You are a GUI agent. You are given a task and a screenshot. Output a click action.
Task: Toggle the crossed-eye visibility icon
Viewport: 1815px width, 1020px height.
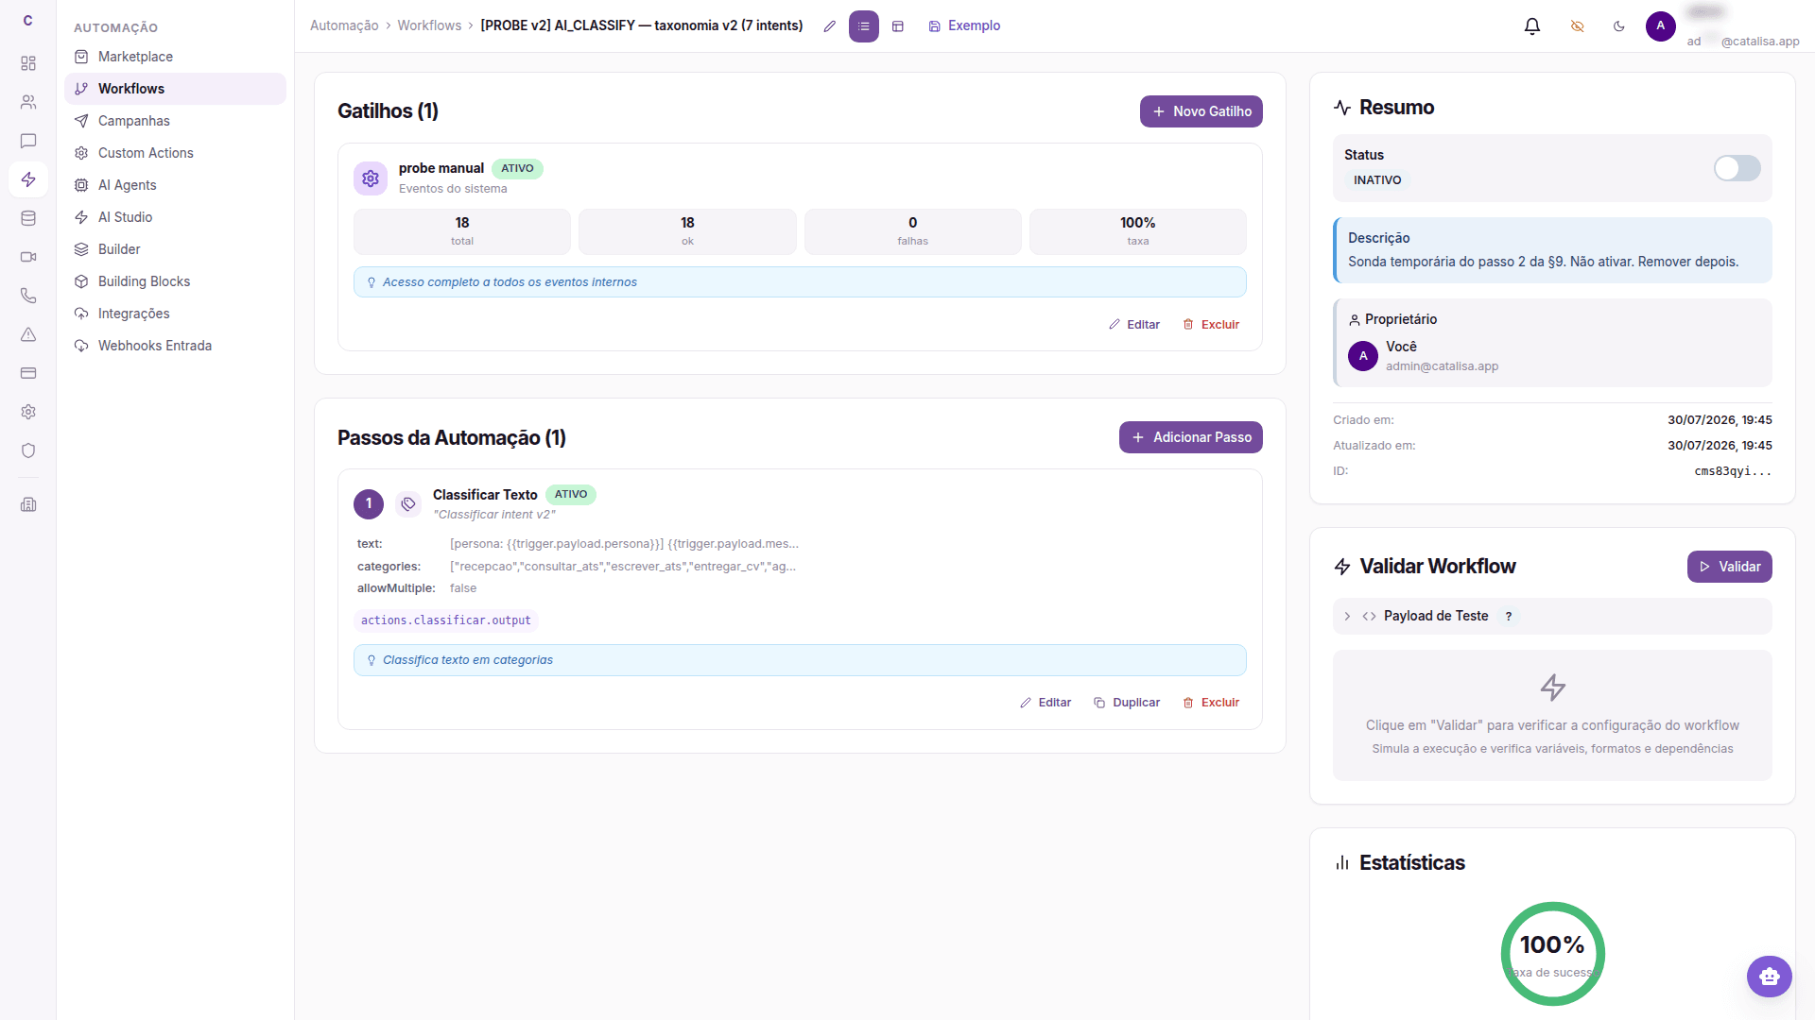pos(1577,26)
